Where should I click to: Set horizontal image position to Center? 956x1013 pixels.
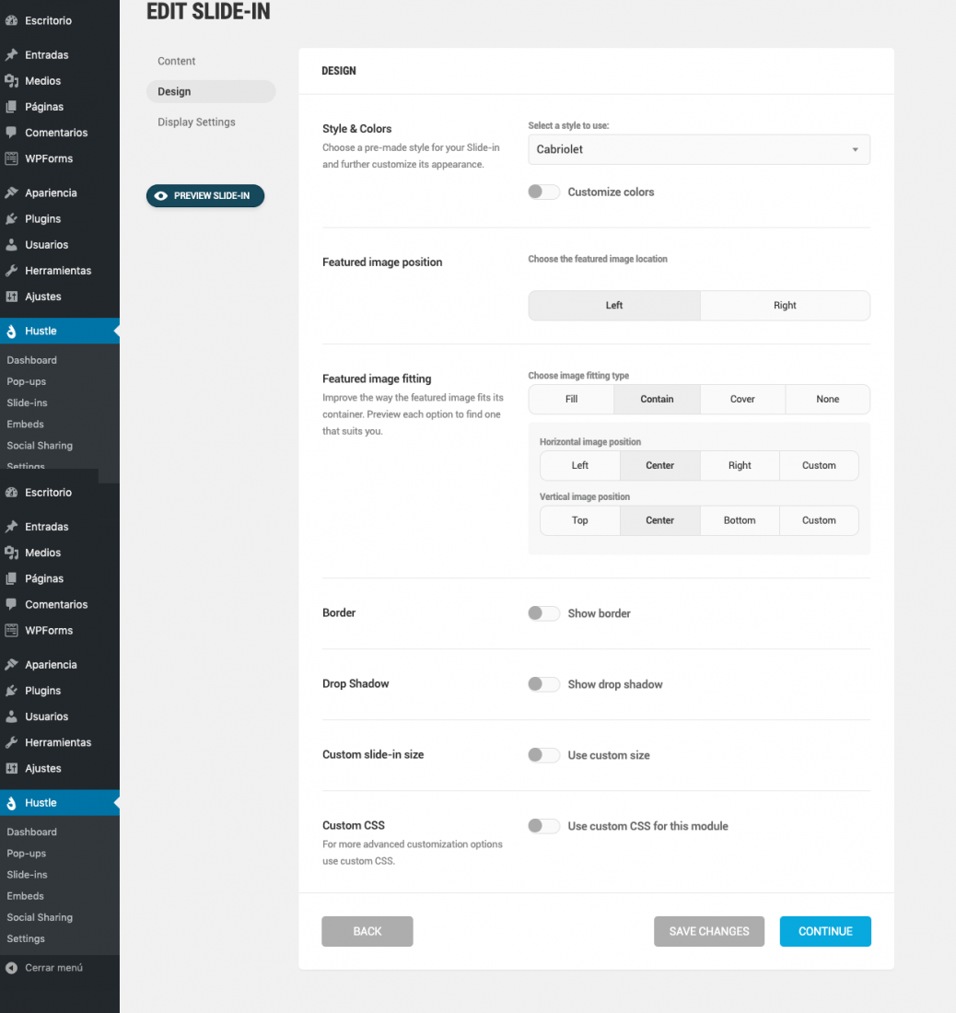pyautogui.click(x=659, y=465)
